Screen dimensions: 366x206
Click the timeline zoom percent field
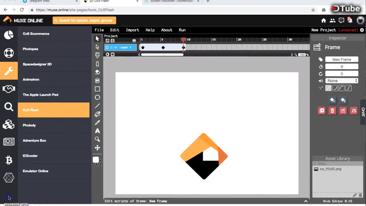pyautogui.click(x=302, y=55)
